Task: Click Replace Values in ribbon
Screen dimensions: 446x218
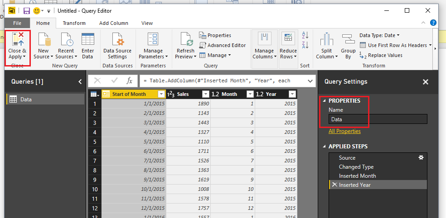Action: pyautogui.click(x=381, y=55)
